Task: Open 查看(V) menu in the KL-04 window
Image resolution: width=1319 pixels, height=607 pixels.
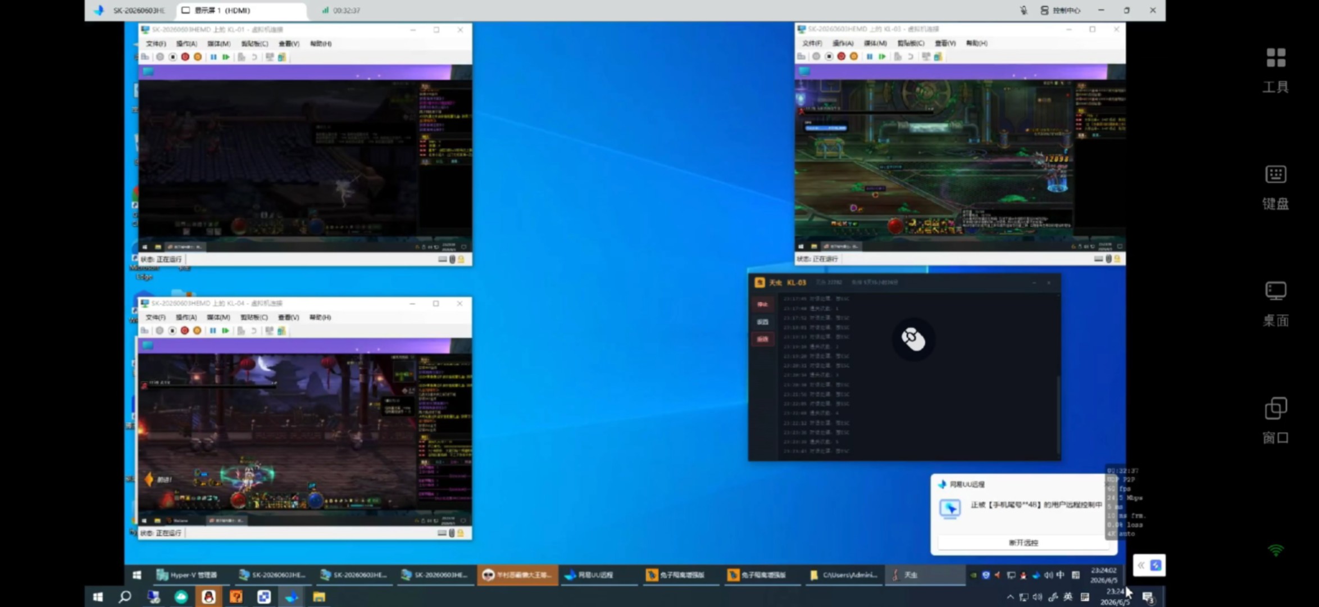Action: click(288, 317)
